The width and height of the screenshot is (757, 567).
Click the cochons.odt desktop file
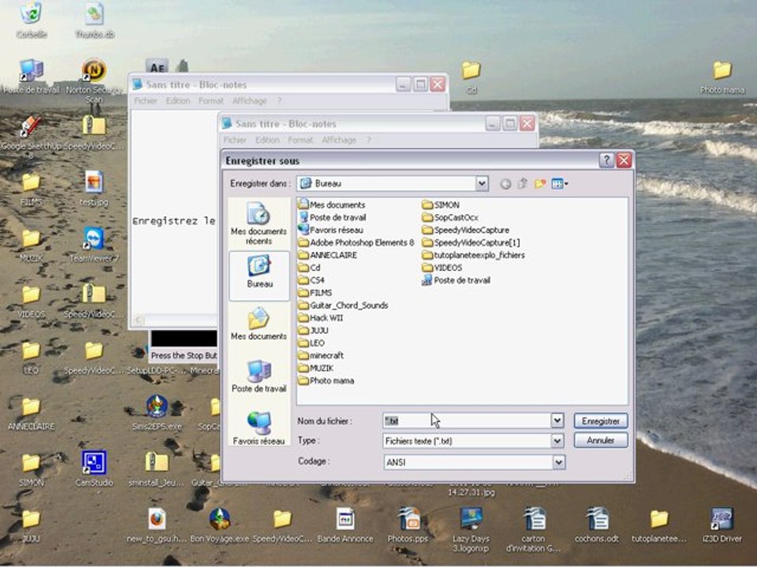click(597, 524)
